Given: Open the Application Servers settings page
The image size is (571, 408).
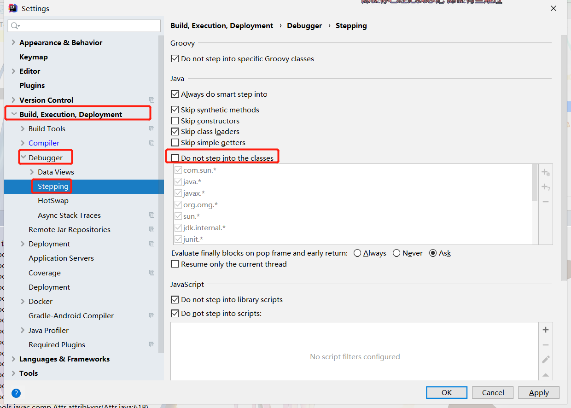Looking at the screenshot, I should (x=61, y=258).
